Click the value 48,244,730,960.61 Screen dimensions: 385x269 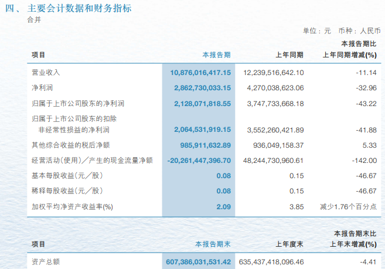(x=273, y=161)
